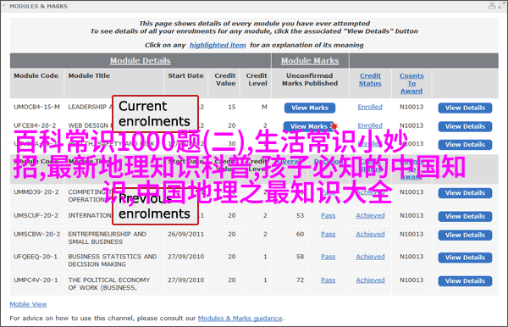The width and height of the screenshot is (508, 327).
Task: View Details for UFCE84-20-2
Action: point(465,126)
